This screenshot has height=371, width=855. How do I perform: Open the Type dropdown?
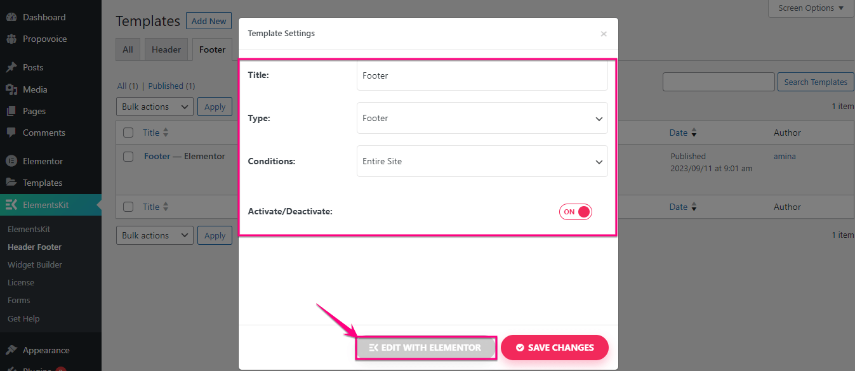click(x=482, y=118)
